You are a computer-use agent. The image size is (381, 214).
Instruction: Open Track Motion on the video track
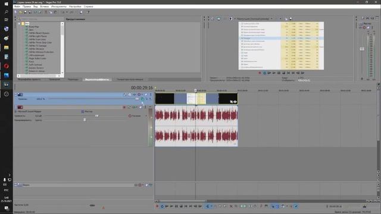pos(130,95)
